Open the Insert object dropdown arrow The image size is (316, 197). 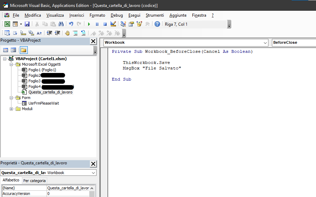21,24
